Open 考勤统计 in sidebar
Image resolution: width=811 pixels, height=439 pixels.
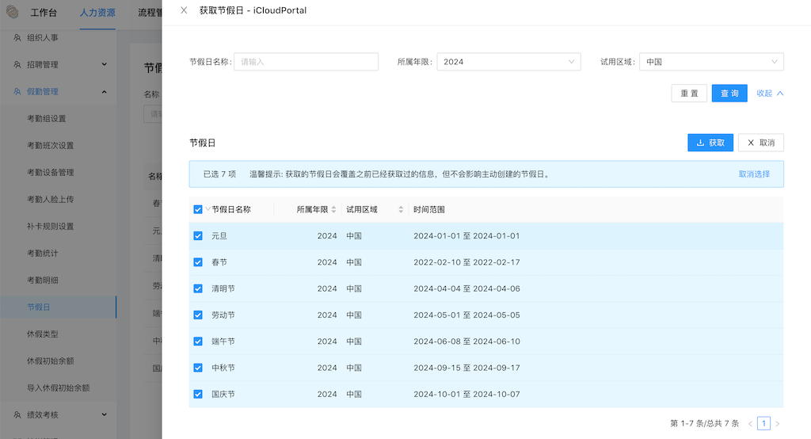pyautogui.click(x=43, y=253)
